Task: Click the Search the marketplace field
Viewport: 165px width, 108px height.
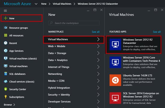Action: pos(74,23)
